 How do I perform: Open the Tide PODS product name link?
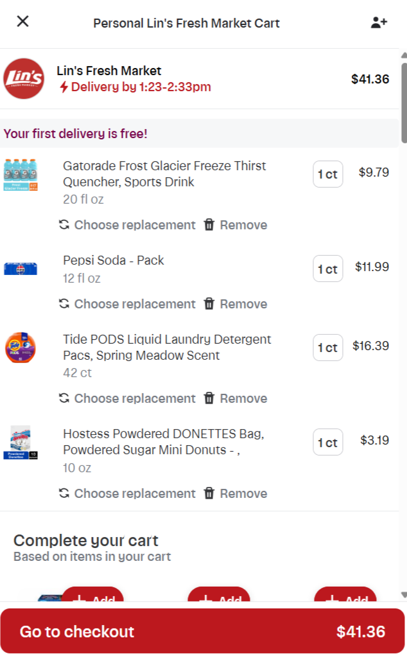[x=167, y=347]
